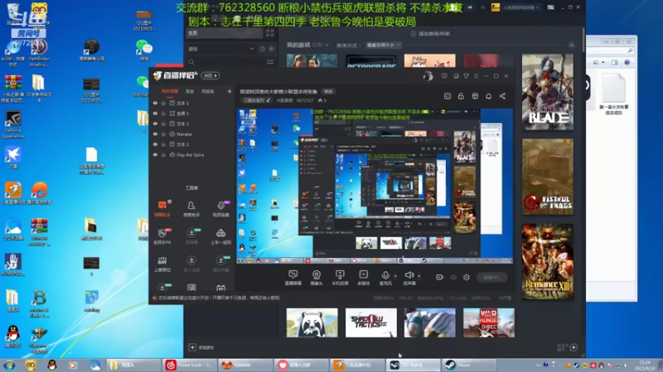This screenshot has height=372, width=663.
Task: Click Steam 添加新列表 add shelf
Action: [430, 34]
